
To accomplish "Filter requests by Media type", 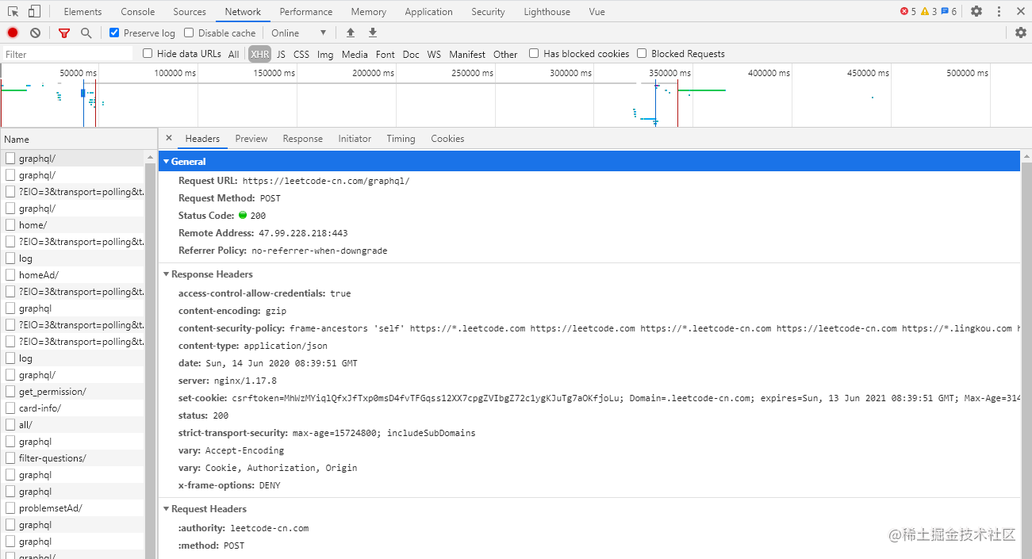I will [355, 54].
